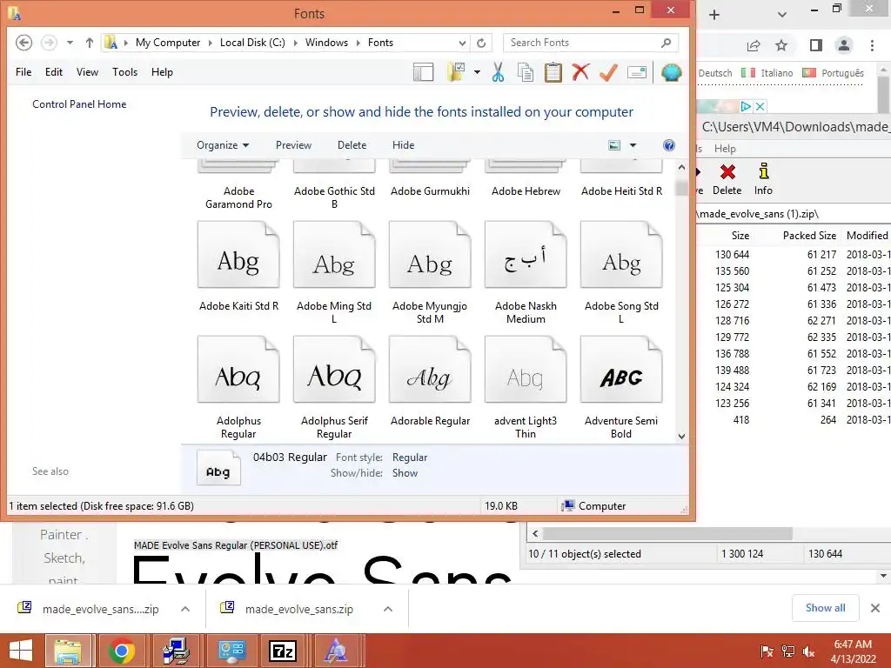This screenshot has width=891, height=668.
Task: Open the Edit menu in Fonts window
Action: (54, 72)
